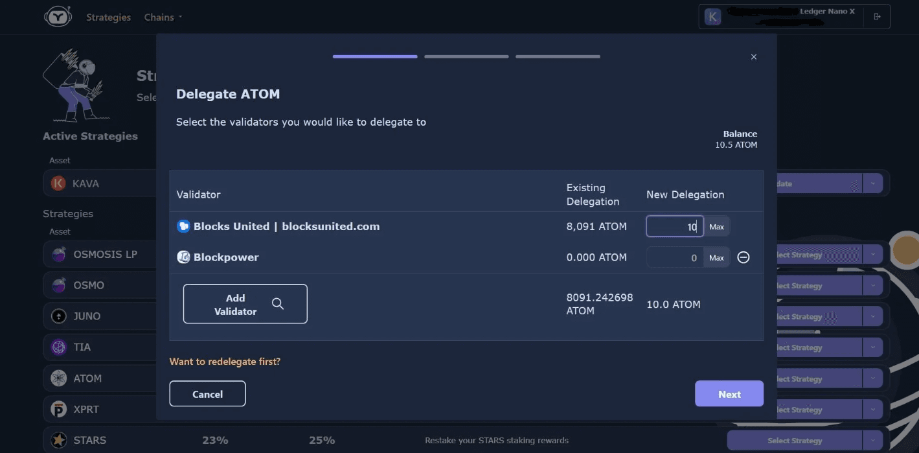Click the 'Blocks United | blocksunited.com' validator name
The height and width of the screenshot is (453, 919).
point(286,226)
